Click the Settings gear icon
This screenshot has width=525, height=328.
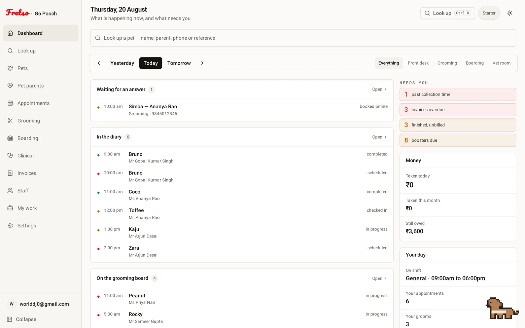[x=10, y=226]
